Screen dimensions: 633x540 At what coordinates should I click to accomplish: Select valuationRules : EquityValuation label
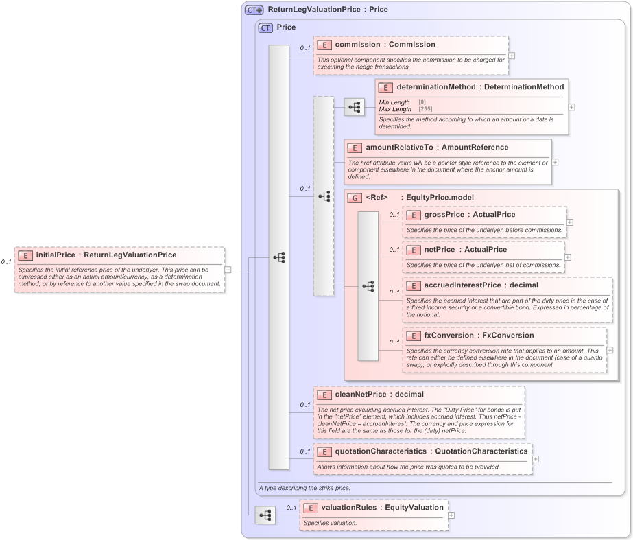[382, 507]
